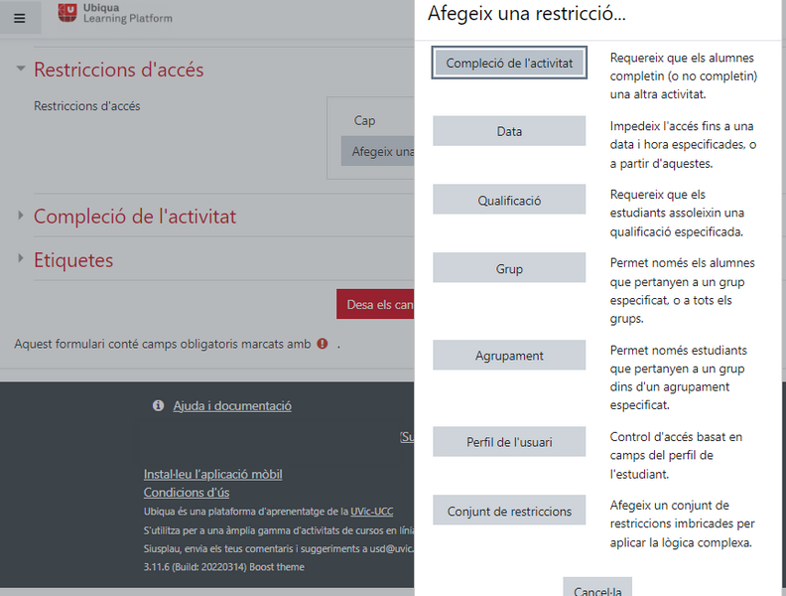Choose the Agrupament restriction button
Image resolution: width=786 pixels, height=596 pixels.
coord(509,356)
